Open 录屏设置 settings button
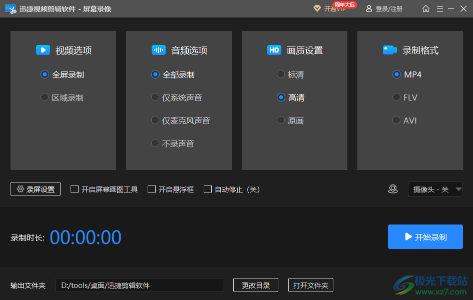The image size is (473, 300). click(36, 189)
